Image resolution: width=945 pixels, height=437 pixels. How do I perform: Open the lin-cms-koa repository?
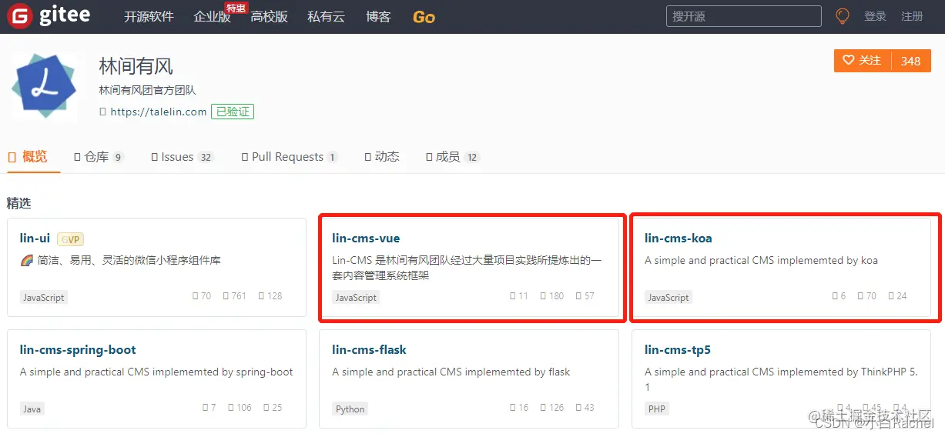[678, 239]
